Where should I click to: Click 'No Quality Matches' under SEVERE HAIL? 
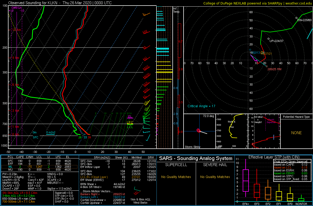[215, 177]
